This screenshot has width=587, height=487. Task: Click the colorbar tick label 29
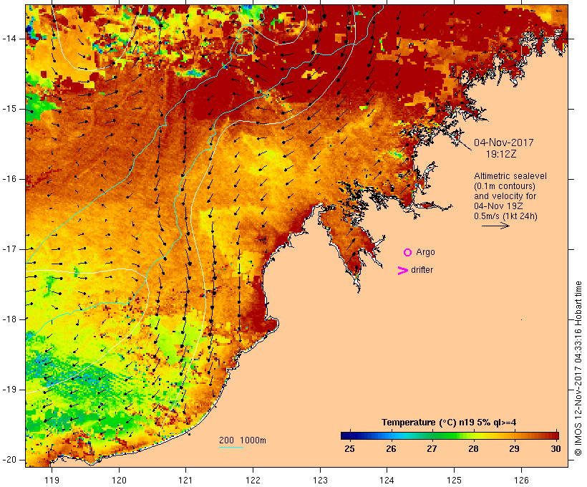click(x=514, y=448)
